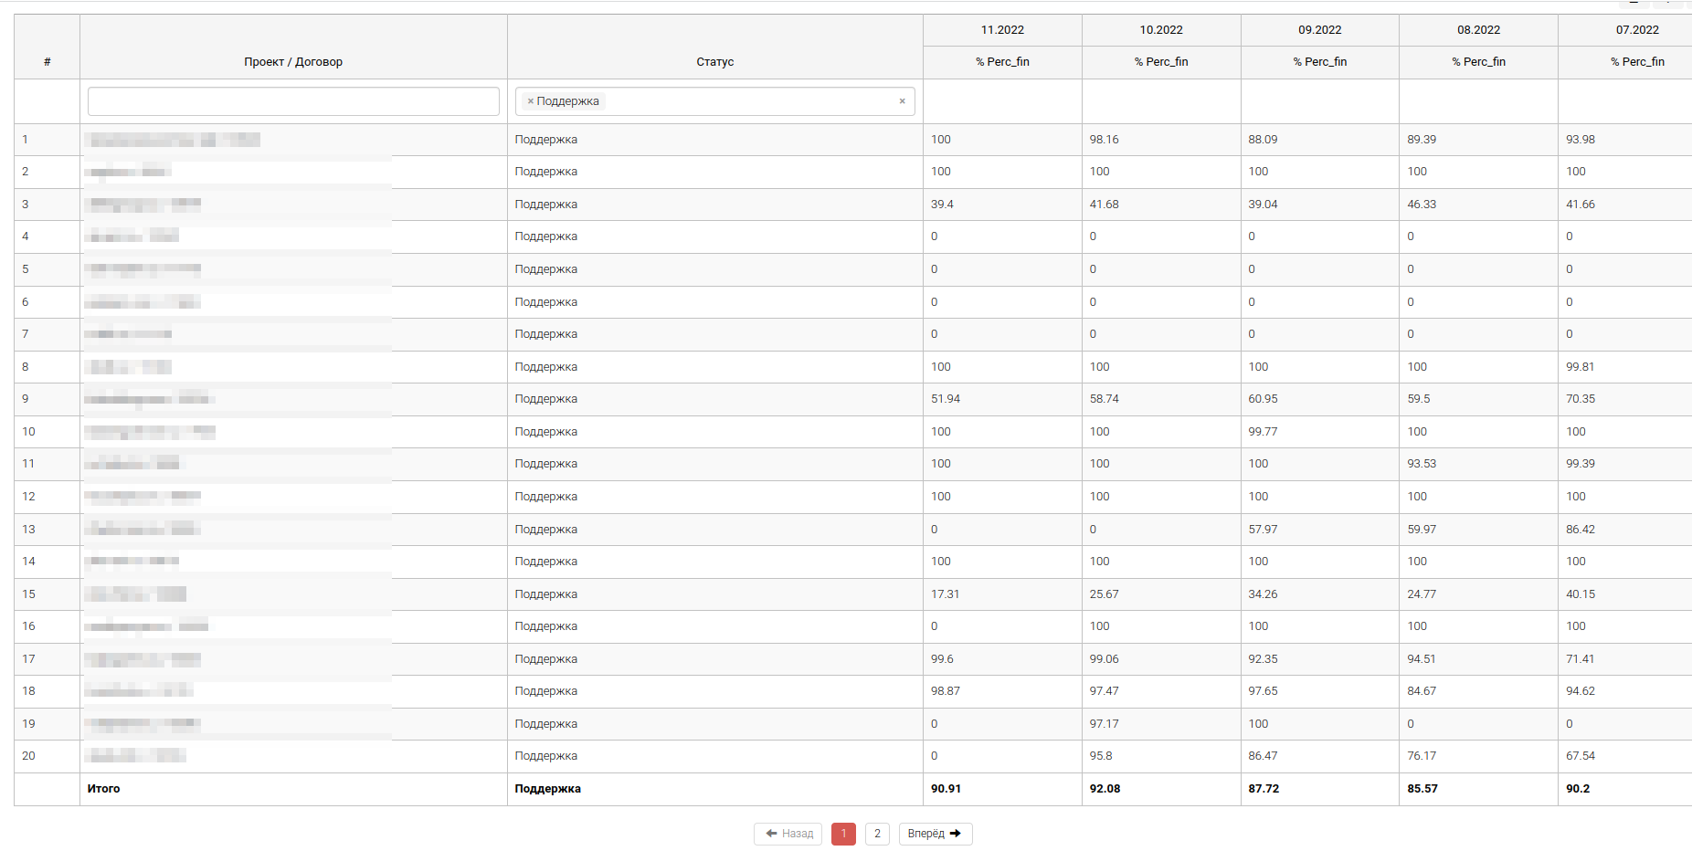Click the Поддержка status cell in row 20
The width and height of the screenshot is (1692, 851).
pyautogui.click(x=546, y=756)
